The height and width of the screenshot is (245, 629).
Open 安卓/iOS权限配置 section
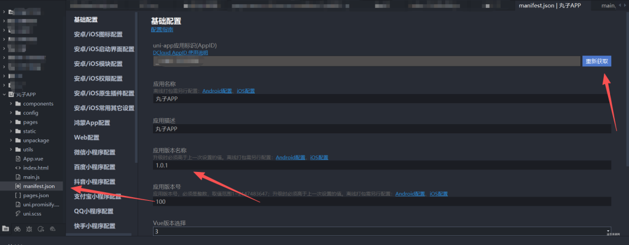tap(98, 79)
